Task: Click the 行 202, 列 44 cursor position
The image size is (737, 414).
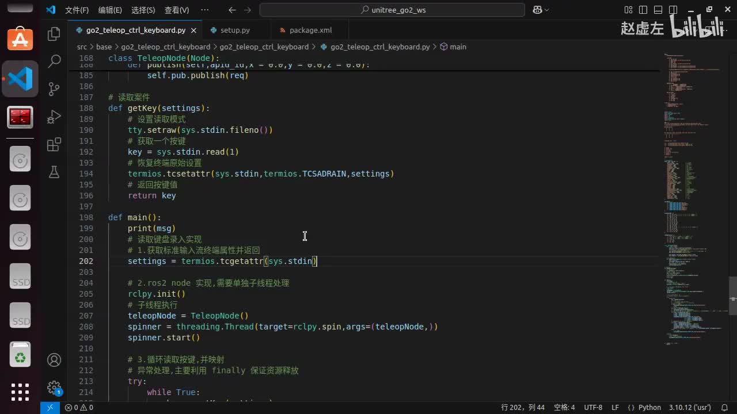Action: coord(523,408)
